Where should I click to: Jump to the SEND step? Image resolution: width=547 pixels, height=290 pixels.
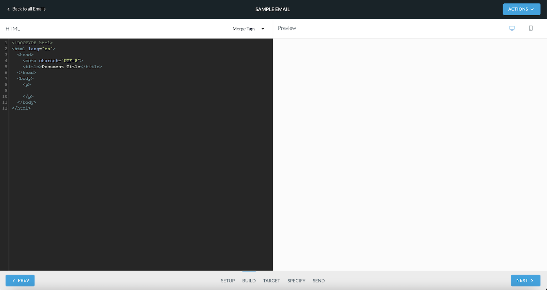[x=319, y=281]
